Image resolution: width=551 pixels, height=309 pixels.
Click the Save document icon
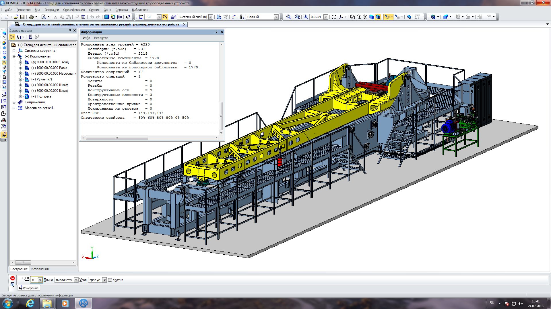[22, 17]
